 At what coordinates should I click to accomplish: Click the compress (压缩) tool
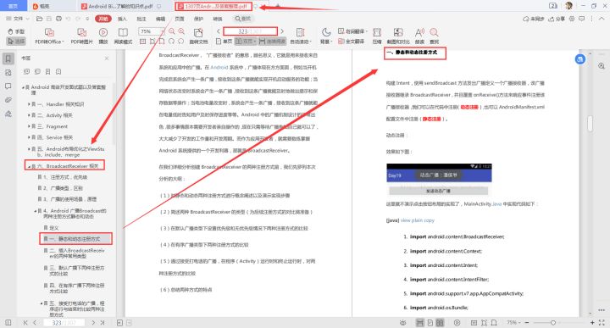[376, 36]
